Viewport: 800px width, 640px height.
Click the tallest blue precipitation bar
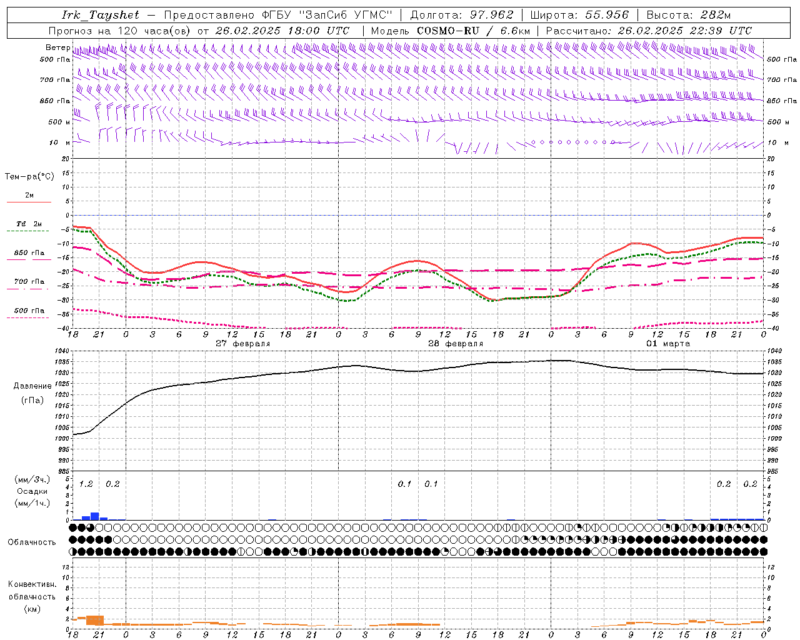point(95,516)
